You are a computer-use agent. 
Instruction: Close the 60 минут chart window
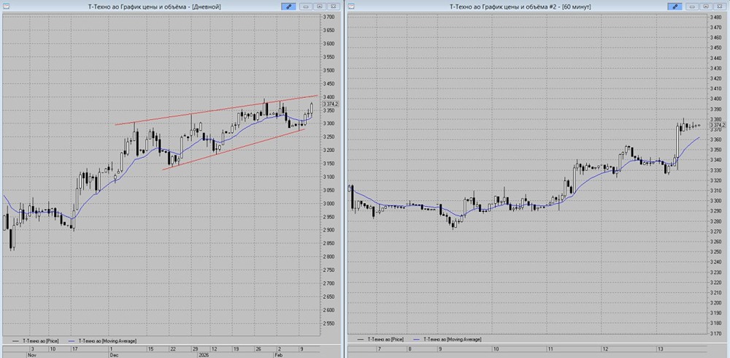(720, 7)
